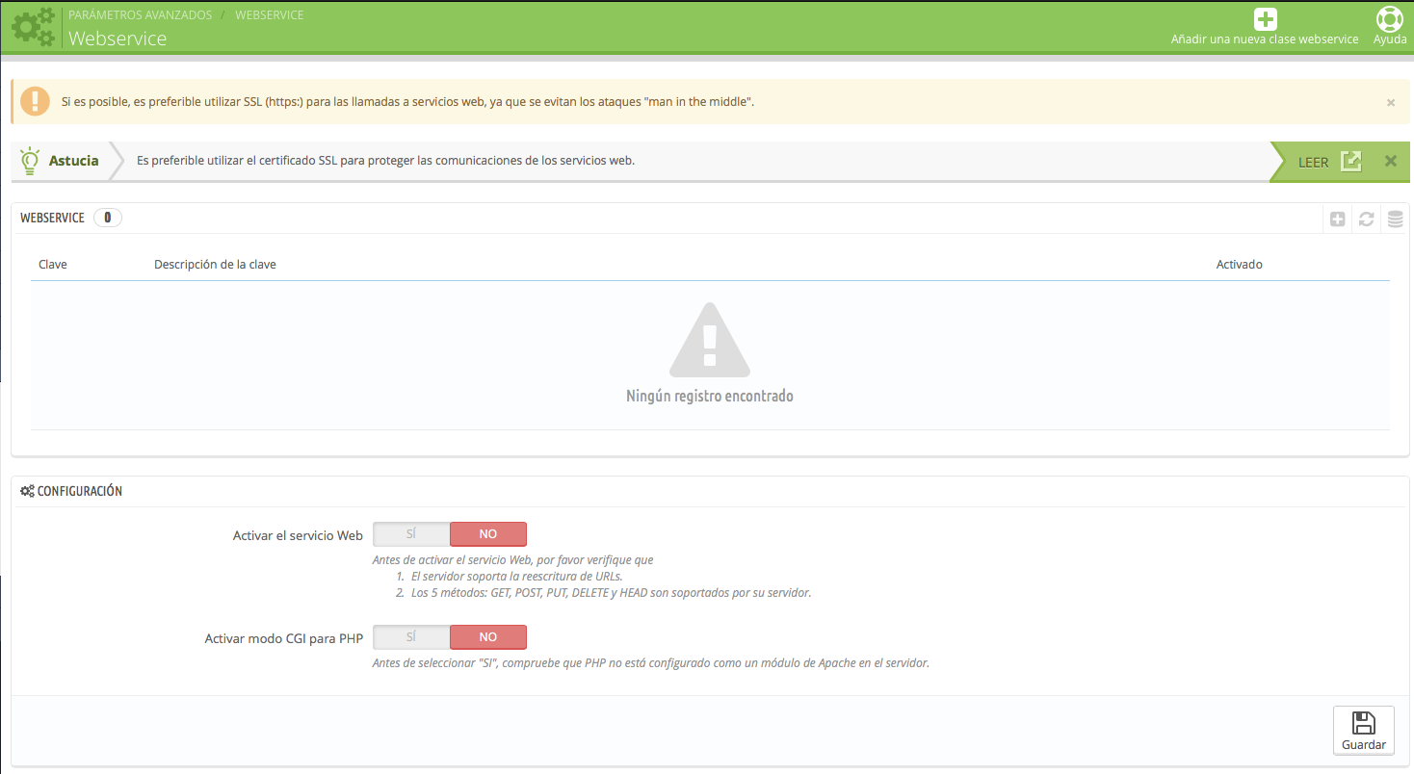Save configuration with Guardar button

coord(1364,732)
